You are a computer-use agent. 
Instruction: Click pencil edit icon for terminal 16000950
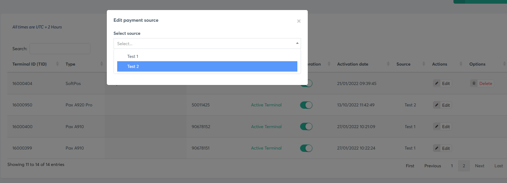[437, 105]
